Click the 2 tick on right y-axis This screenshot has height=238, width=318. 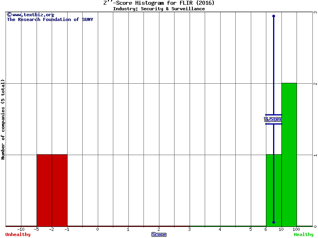(315, 84)
